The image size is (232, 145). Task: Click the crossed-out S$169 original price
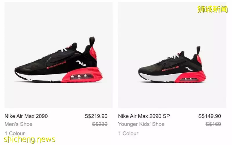coord(213,124)
